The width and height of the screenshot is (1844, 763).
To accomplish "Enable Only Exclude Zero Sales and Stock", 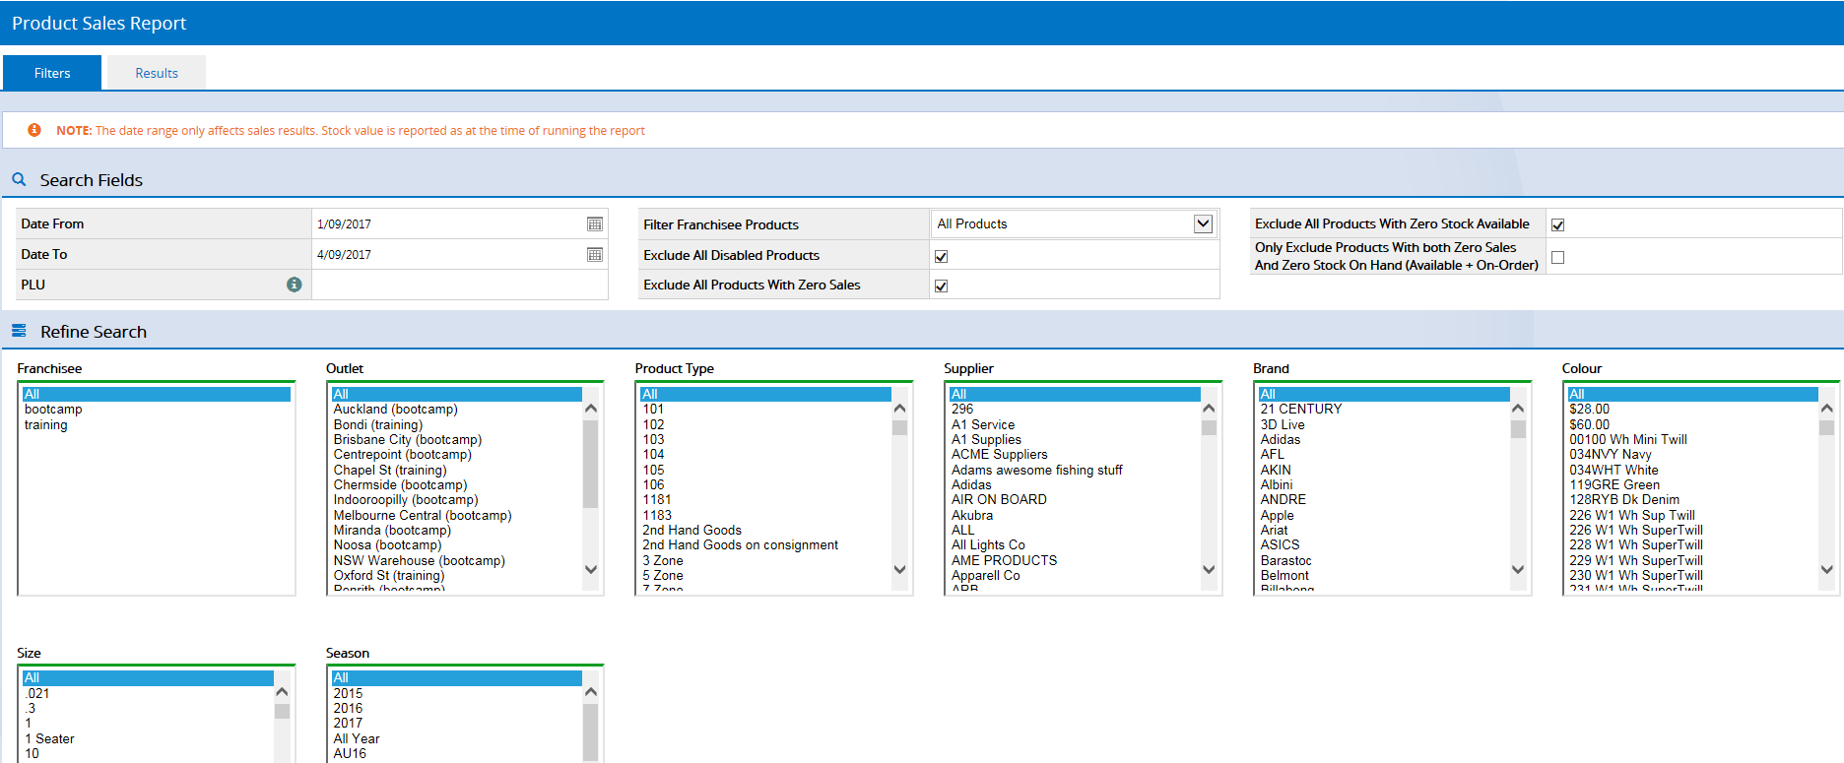I will coord(1557,257).
